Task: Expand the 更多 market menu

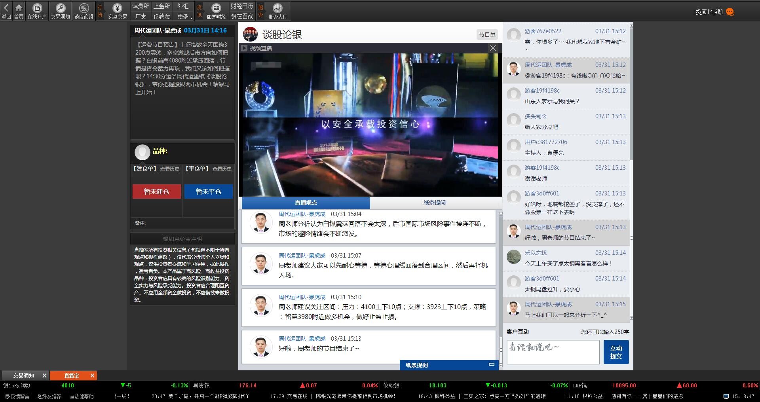Action: coord(184,16)
